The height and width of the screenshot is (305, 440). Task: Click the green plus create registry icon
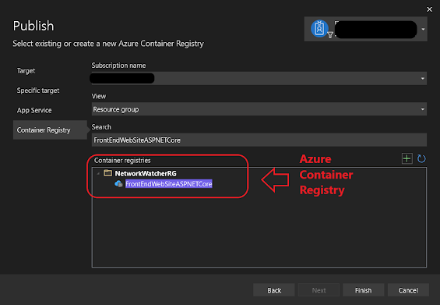pyautogui.click(x=407, y=158)
